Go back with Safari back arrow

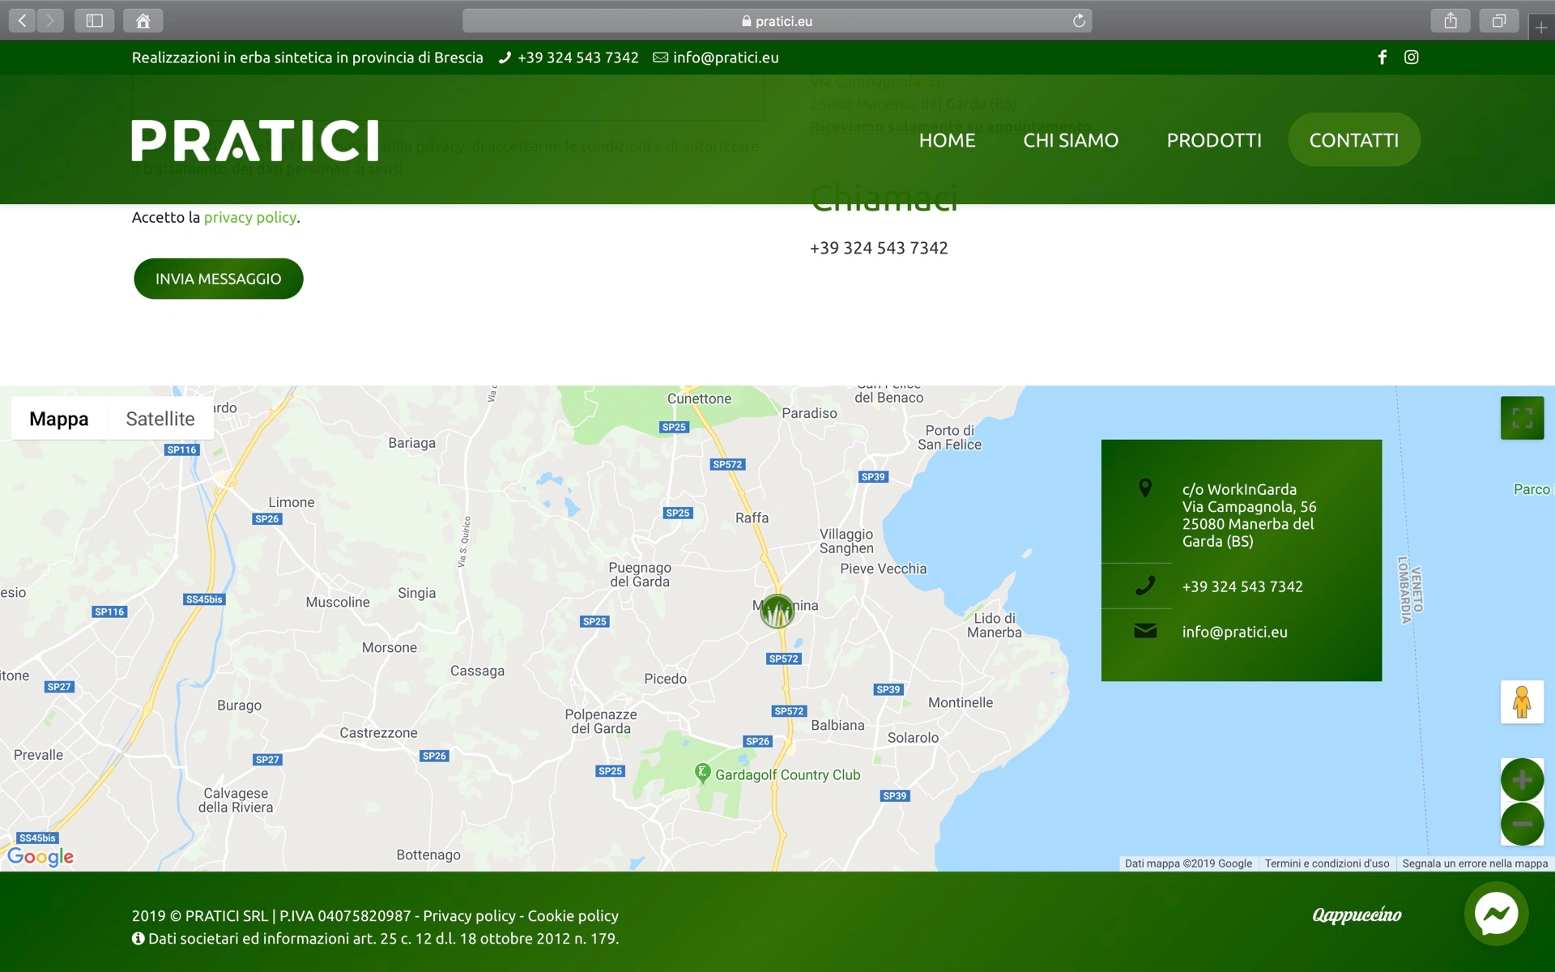(x=23, y=20)
